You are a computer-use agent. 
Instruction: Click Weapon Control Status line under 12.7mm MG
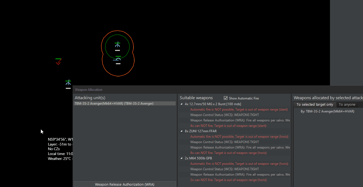tap(224, 115)
